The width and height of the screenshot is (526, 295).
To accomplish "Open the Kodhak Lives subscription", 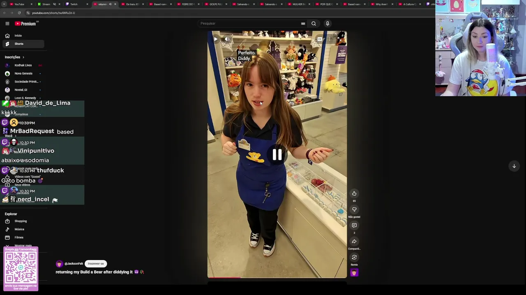I will pyautogui.click(x=23, y=65).
